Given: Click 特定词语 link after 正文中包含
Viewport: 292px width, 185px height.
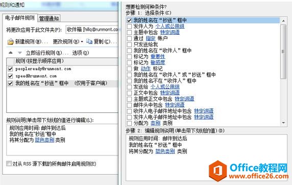Looking at the screenshot, I should coord(170,92).
